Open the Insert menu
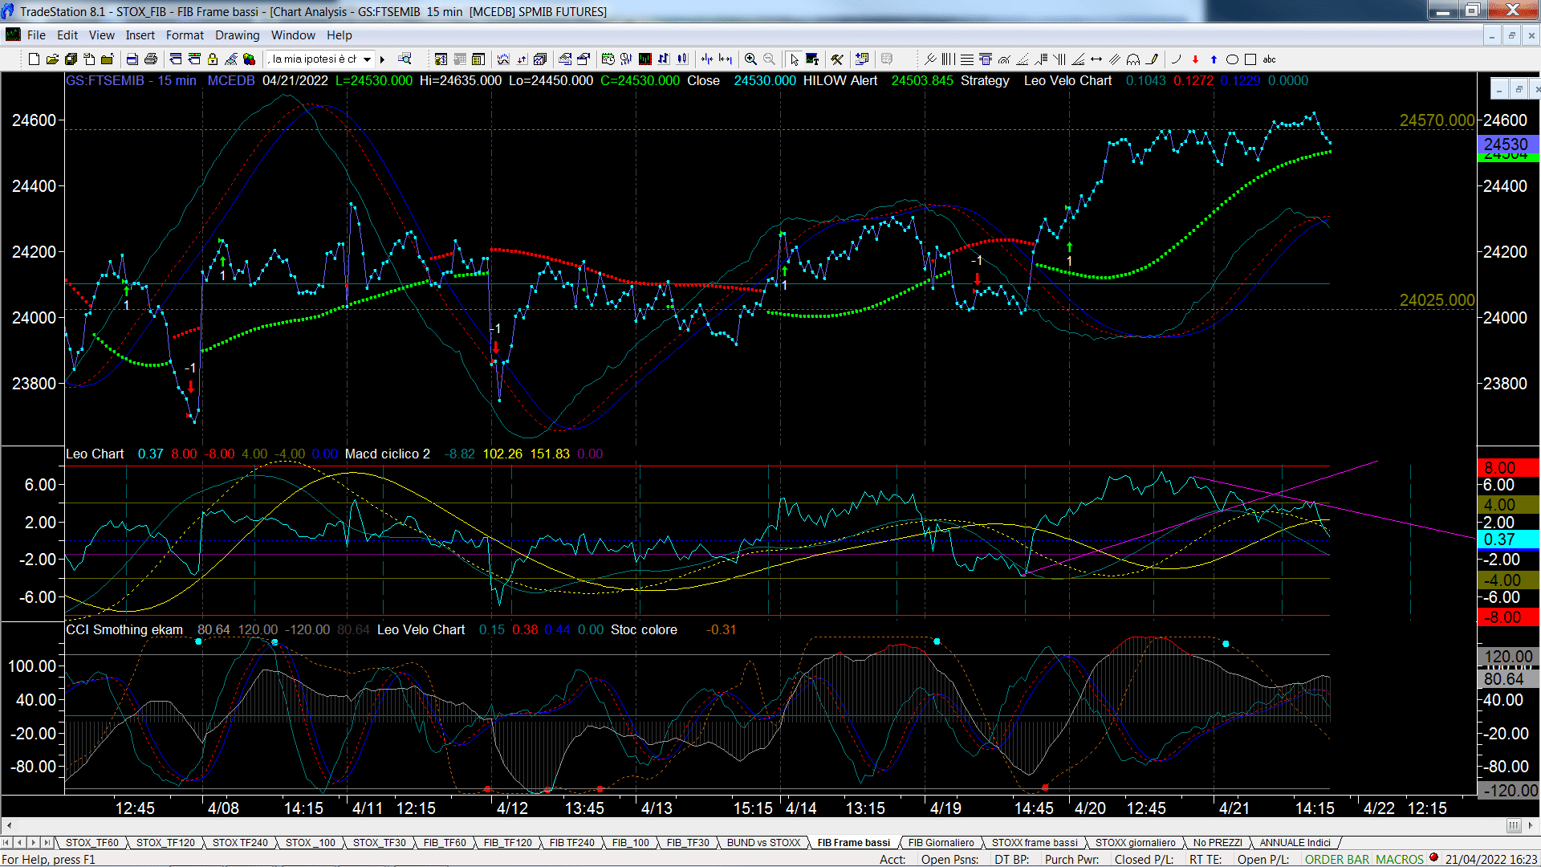 [140, 35]
